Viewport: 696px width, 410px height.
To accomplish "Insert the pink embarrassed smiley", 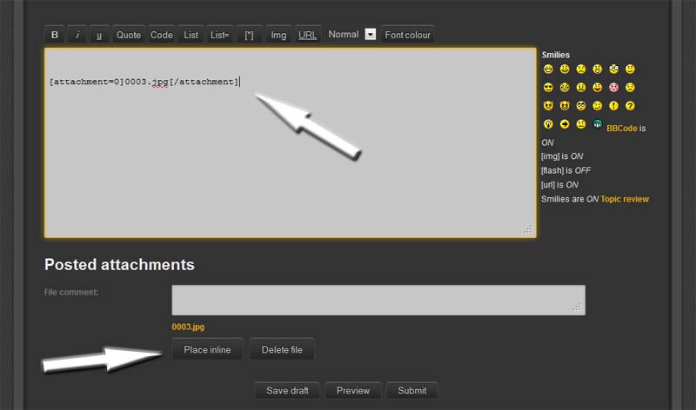I will (x=614, y=88).
